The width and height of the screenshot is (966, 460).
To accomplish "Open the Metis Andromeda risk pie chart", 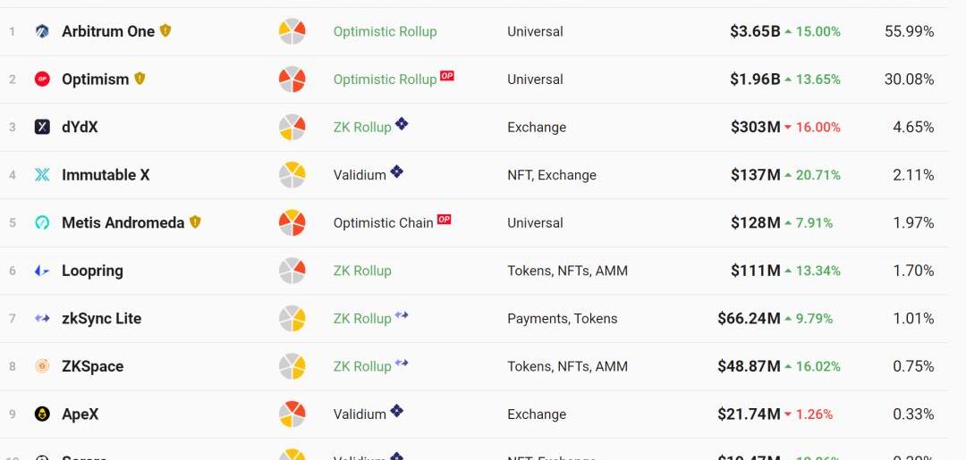I will (292, 222).
